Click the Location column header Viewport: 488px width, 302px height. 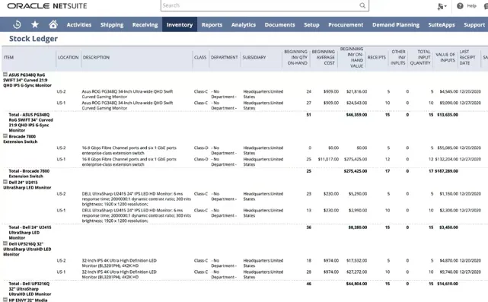coord(69,57)
